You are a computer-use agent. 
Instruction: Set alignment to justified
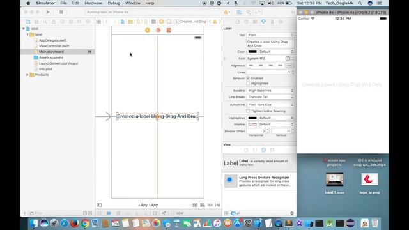coord(280,65)
